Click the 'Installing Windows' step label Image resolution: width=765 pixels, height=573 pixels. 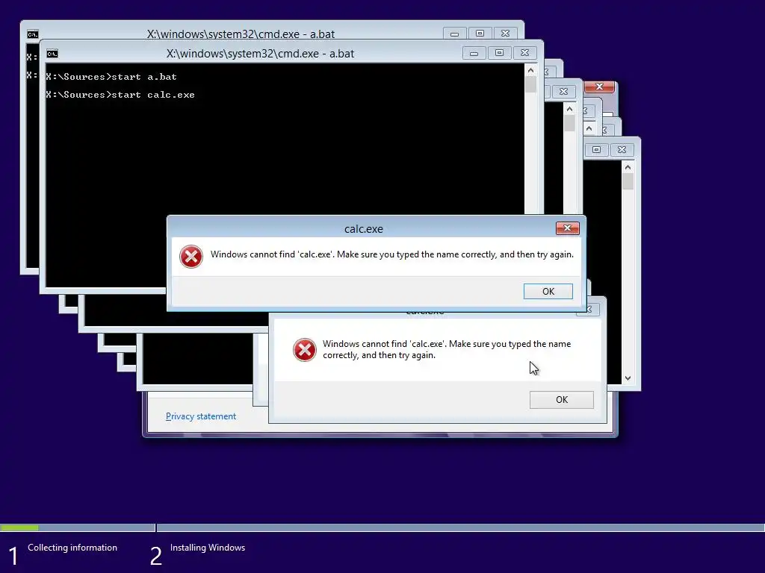208,547
